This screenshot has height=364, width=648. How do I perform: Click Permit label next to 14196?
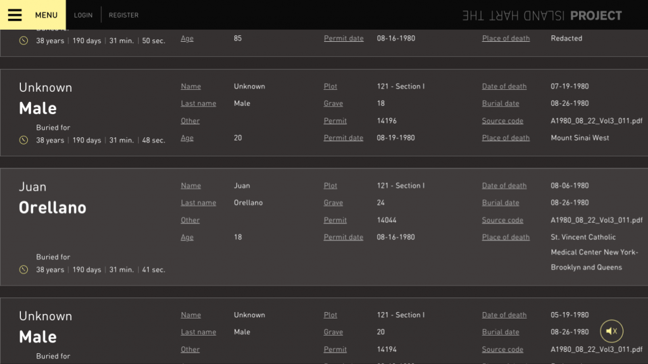(335, 121)
